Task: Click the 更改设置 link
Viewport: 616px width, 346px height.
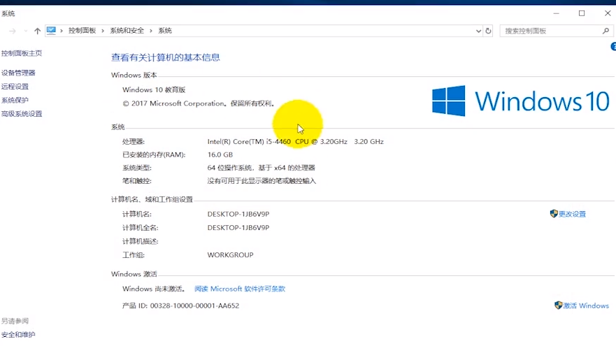Action: pos(572,214)
